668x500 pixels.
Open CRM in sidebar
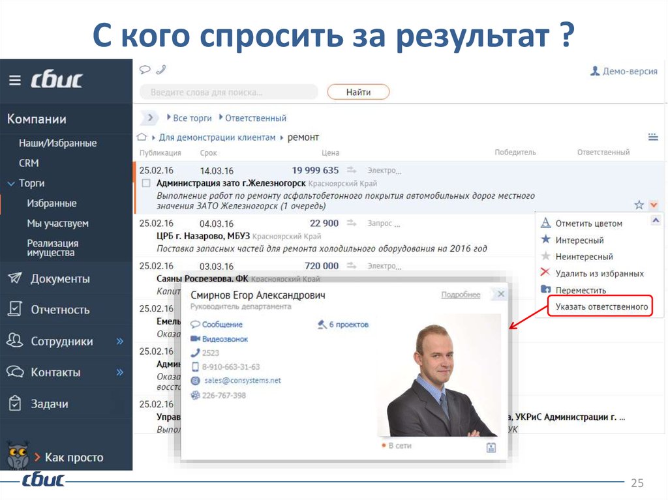coord(29,163)
